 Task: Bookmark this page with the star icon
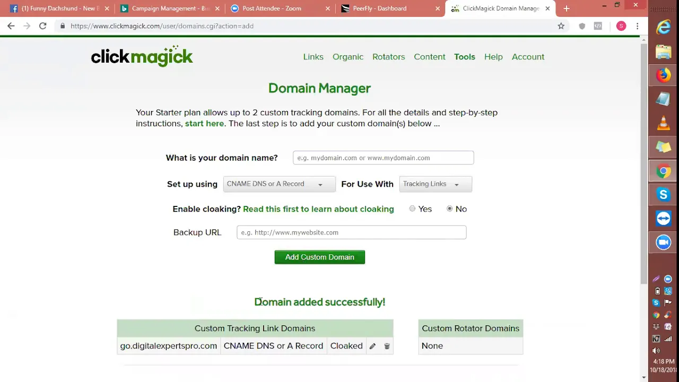(x=561, y=26)
